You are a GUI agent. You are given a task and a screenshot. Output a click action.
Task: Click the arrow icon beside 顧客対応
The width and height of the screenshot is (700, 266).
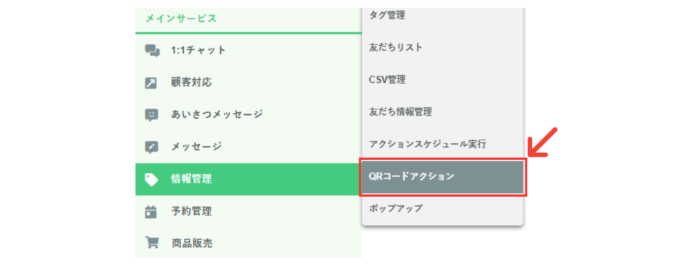tap(151, 83)
